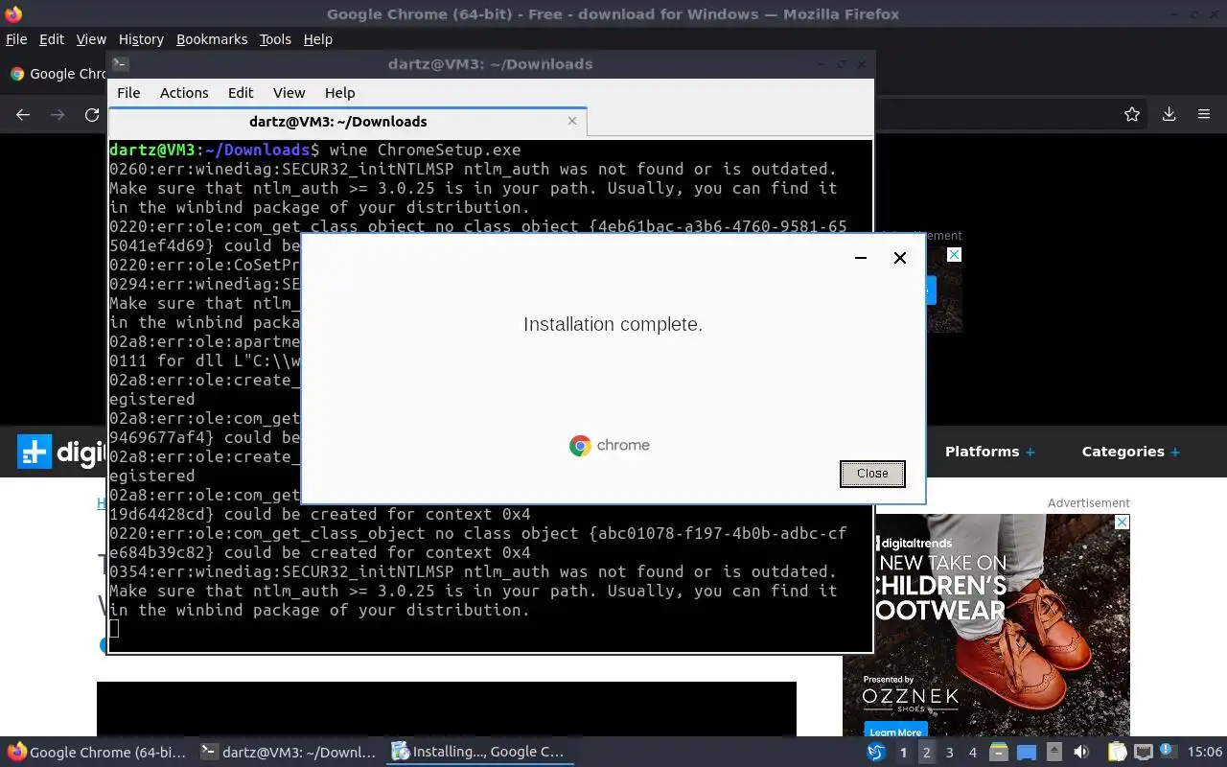The image size is (1227, 767).
Task: Switch to workspace 1
Action: coord(903,753)
